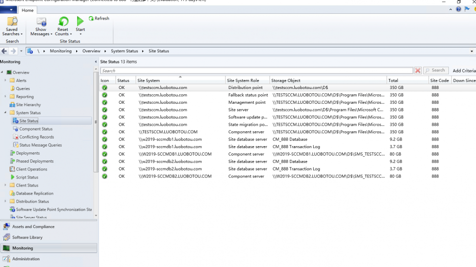Screen dimensions: 476x267
Task: Expand the Distribution Status tree node
Action: pos(5,201)
